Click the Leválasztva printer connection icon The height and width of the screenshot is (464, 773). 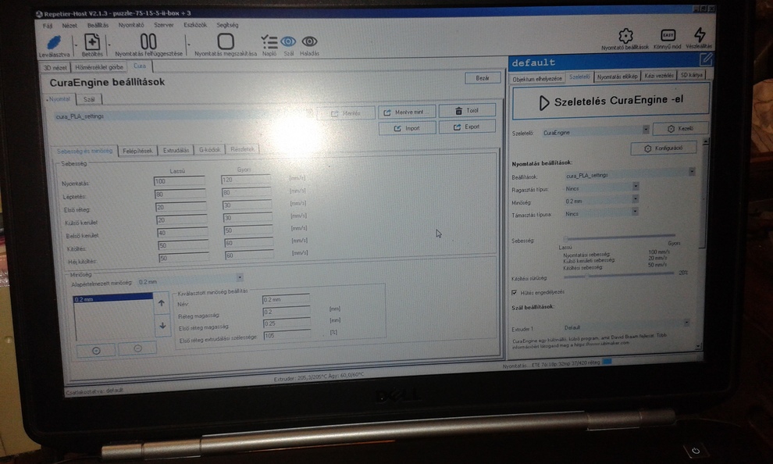coord(53,43)
